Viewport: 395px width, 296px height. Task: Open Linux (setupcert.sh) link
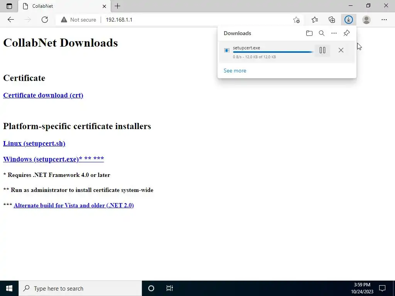[x=34, y=143]
